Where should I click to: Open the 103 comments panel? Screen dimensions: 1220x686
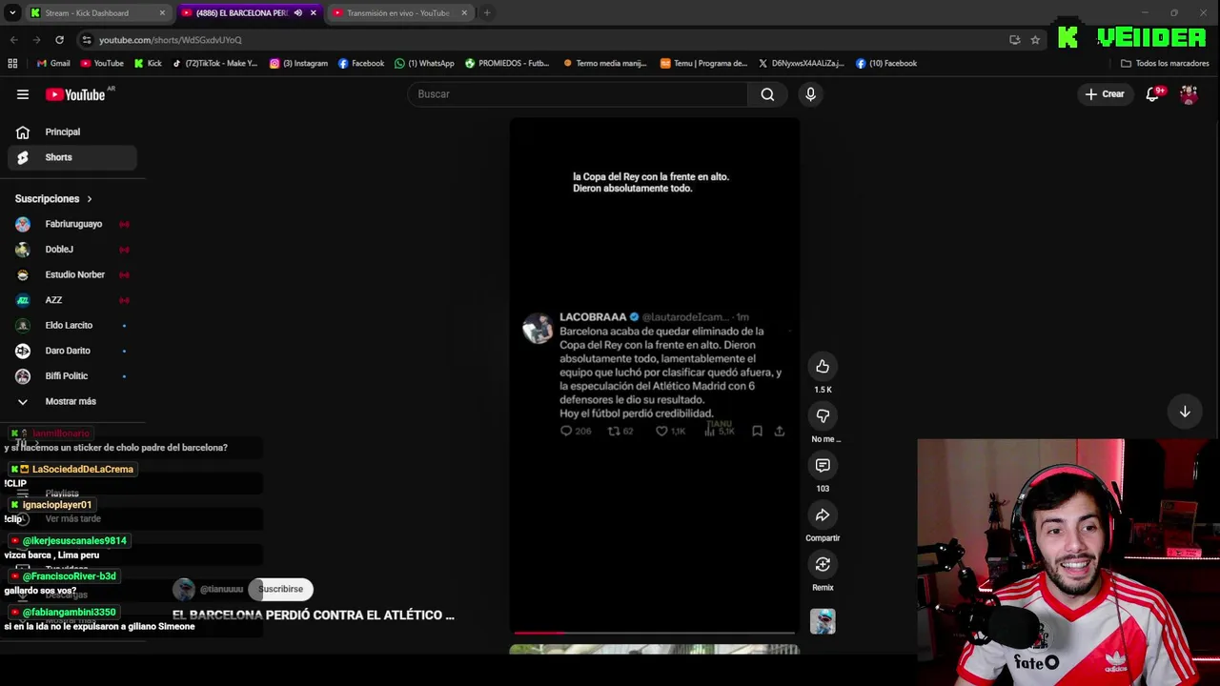click(x=823, y=466)
